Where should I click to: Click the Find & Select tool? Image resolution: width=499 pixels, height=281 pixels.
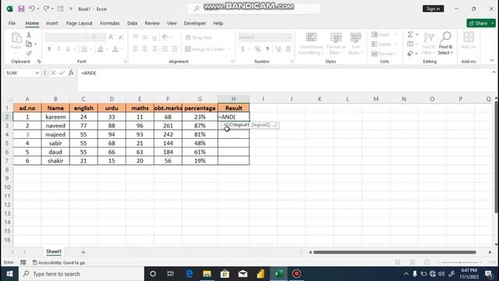coord(445,44)
